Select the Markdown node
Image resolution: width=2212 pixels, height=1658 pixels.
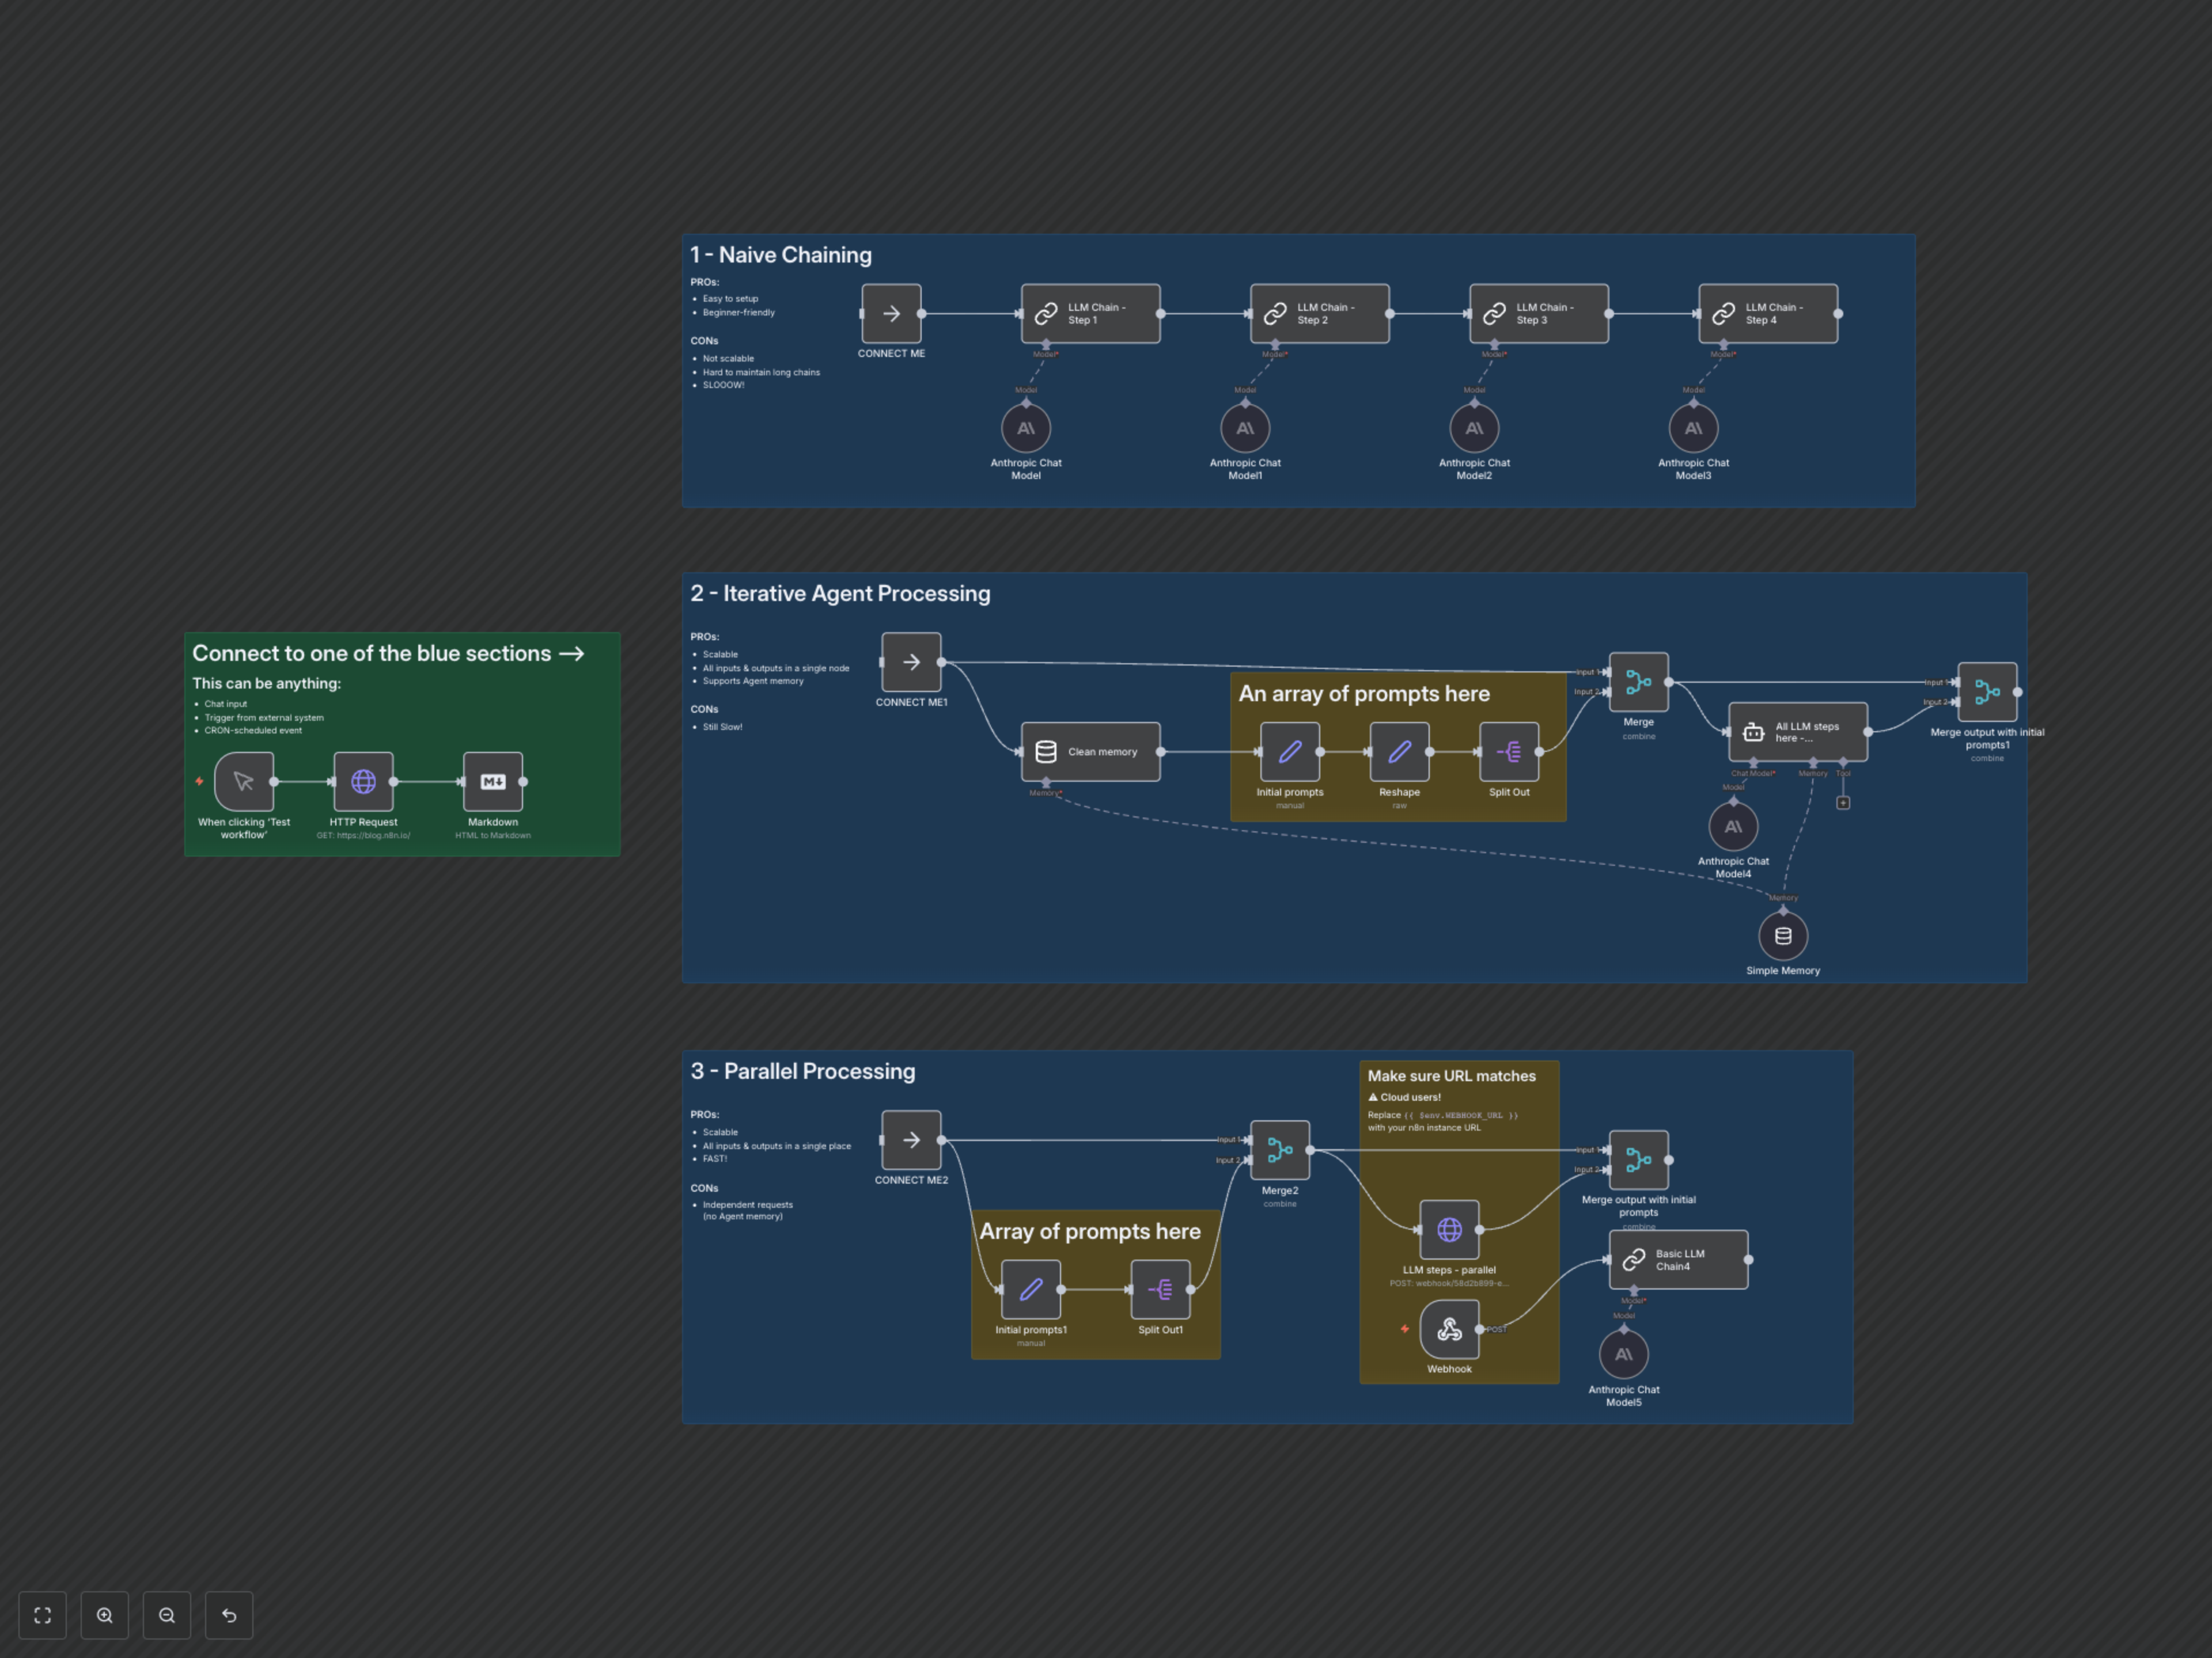pos(493,782)
